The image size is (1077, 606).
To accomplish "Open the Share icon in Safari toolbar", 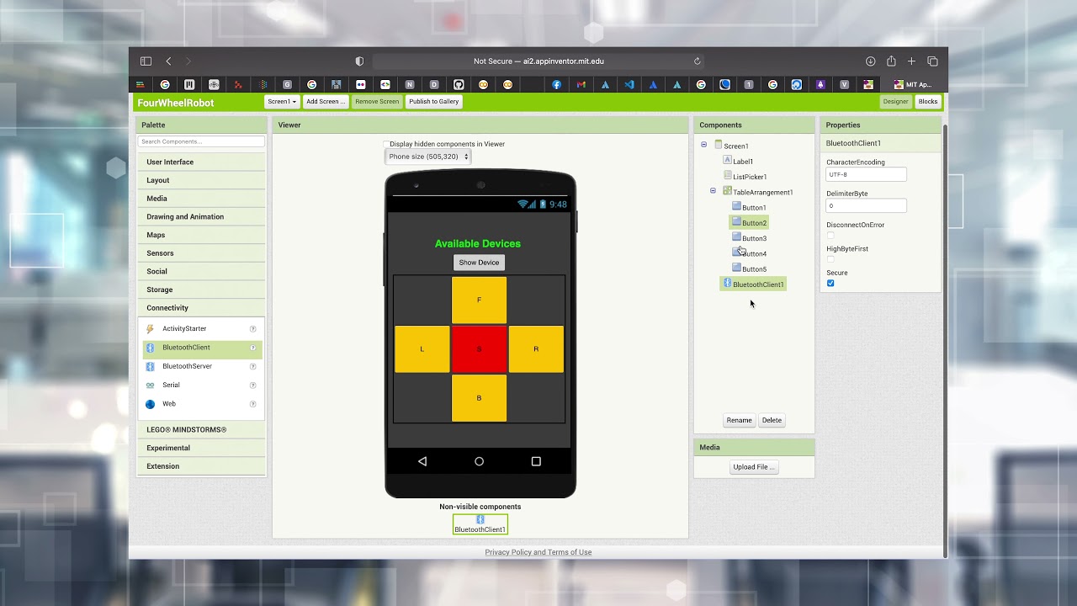I will [x=891, y=61].
